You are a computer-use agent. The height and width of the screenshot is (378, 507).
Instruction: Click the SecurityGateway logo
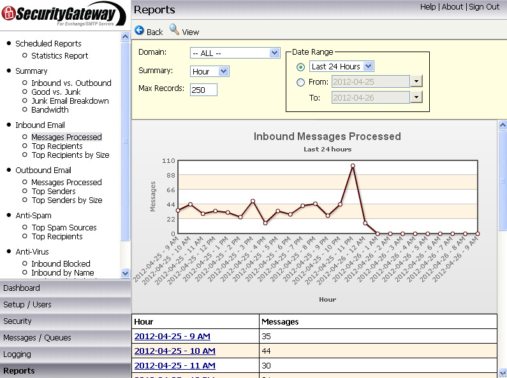coord(64,14)
